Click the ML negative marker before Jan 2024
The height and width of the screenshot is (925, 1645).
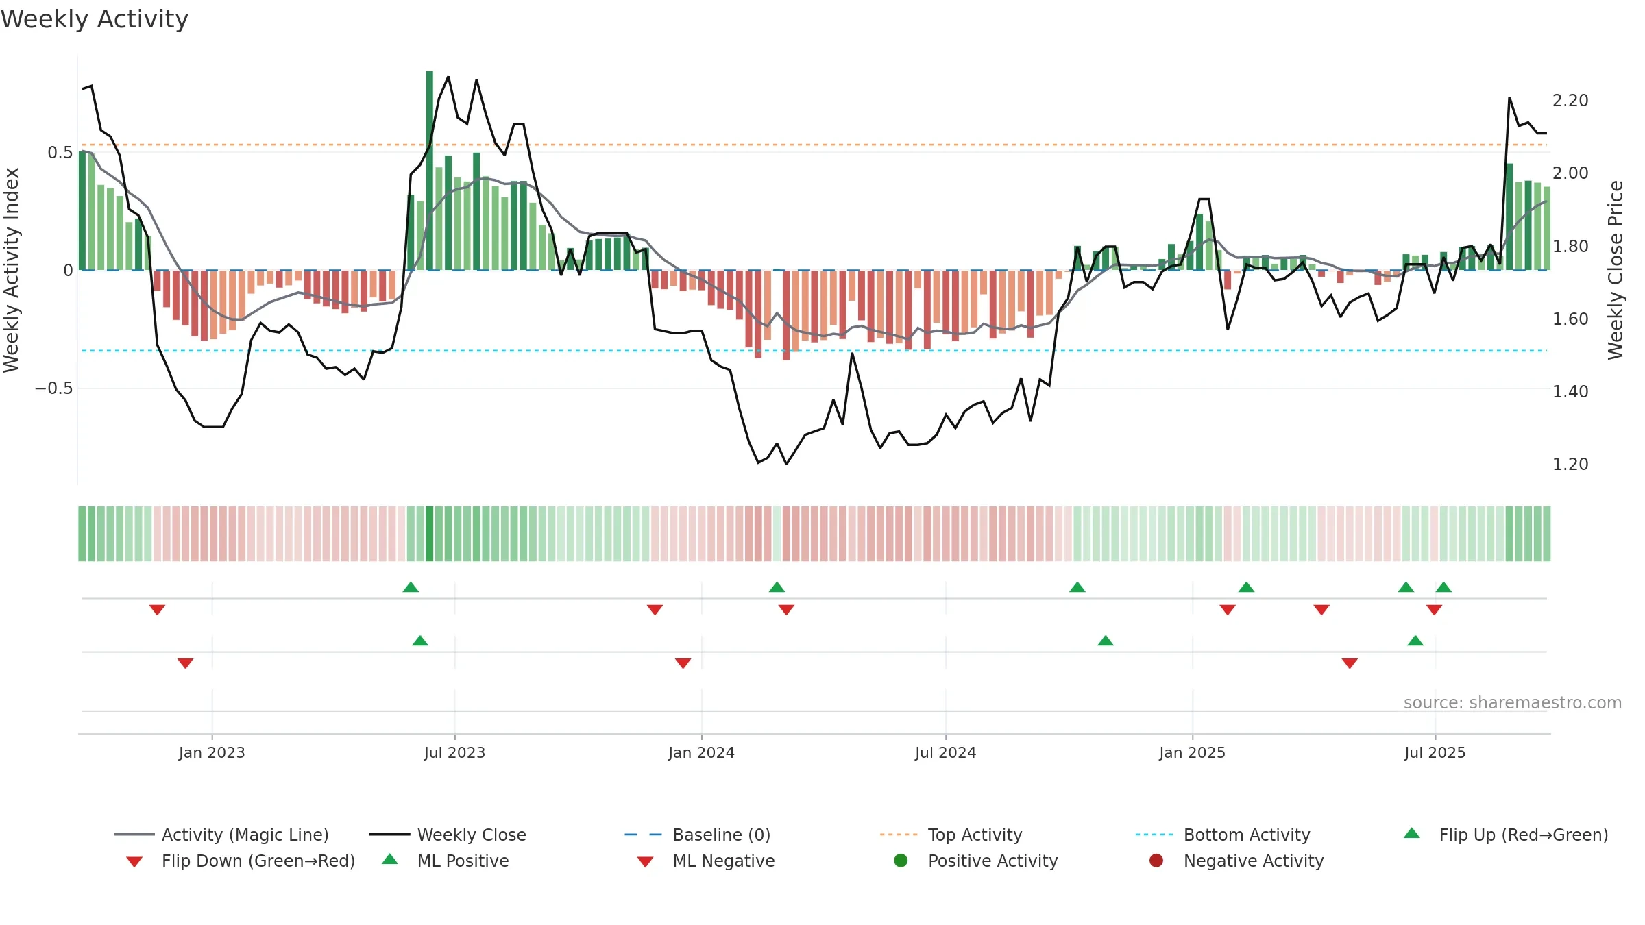(683, 663)
